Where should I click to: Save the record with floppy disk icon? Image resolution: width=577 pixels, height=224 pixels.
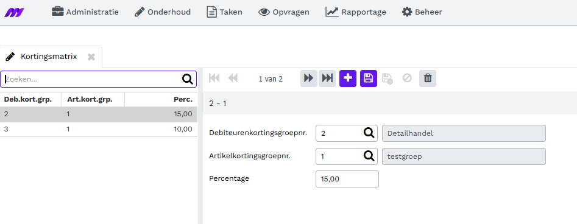click(369, 79)
